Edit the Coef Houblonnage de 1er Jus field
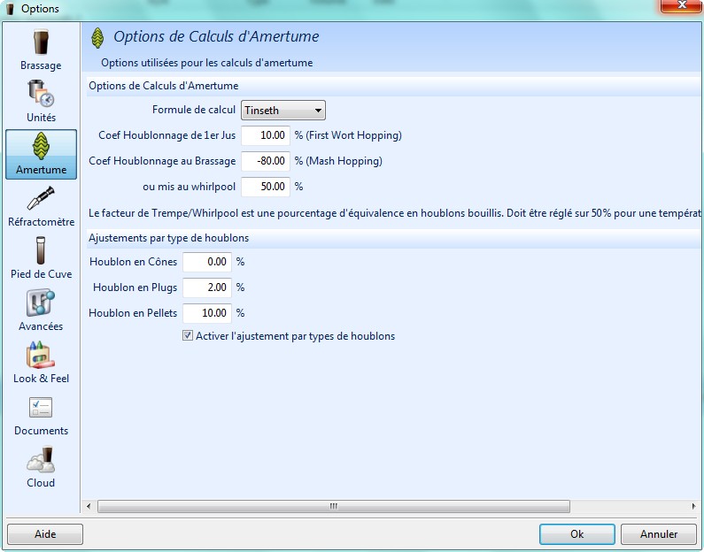704x552 pixels. tap(266, 135)
